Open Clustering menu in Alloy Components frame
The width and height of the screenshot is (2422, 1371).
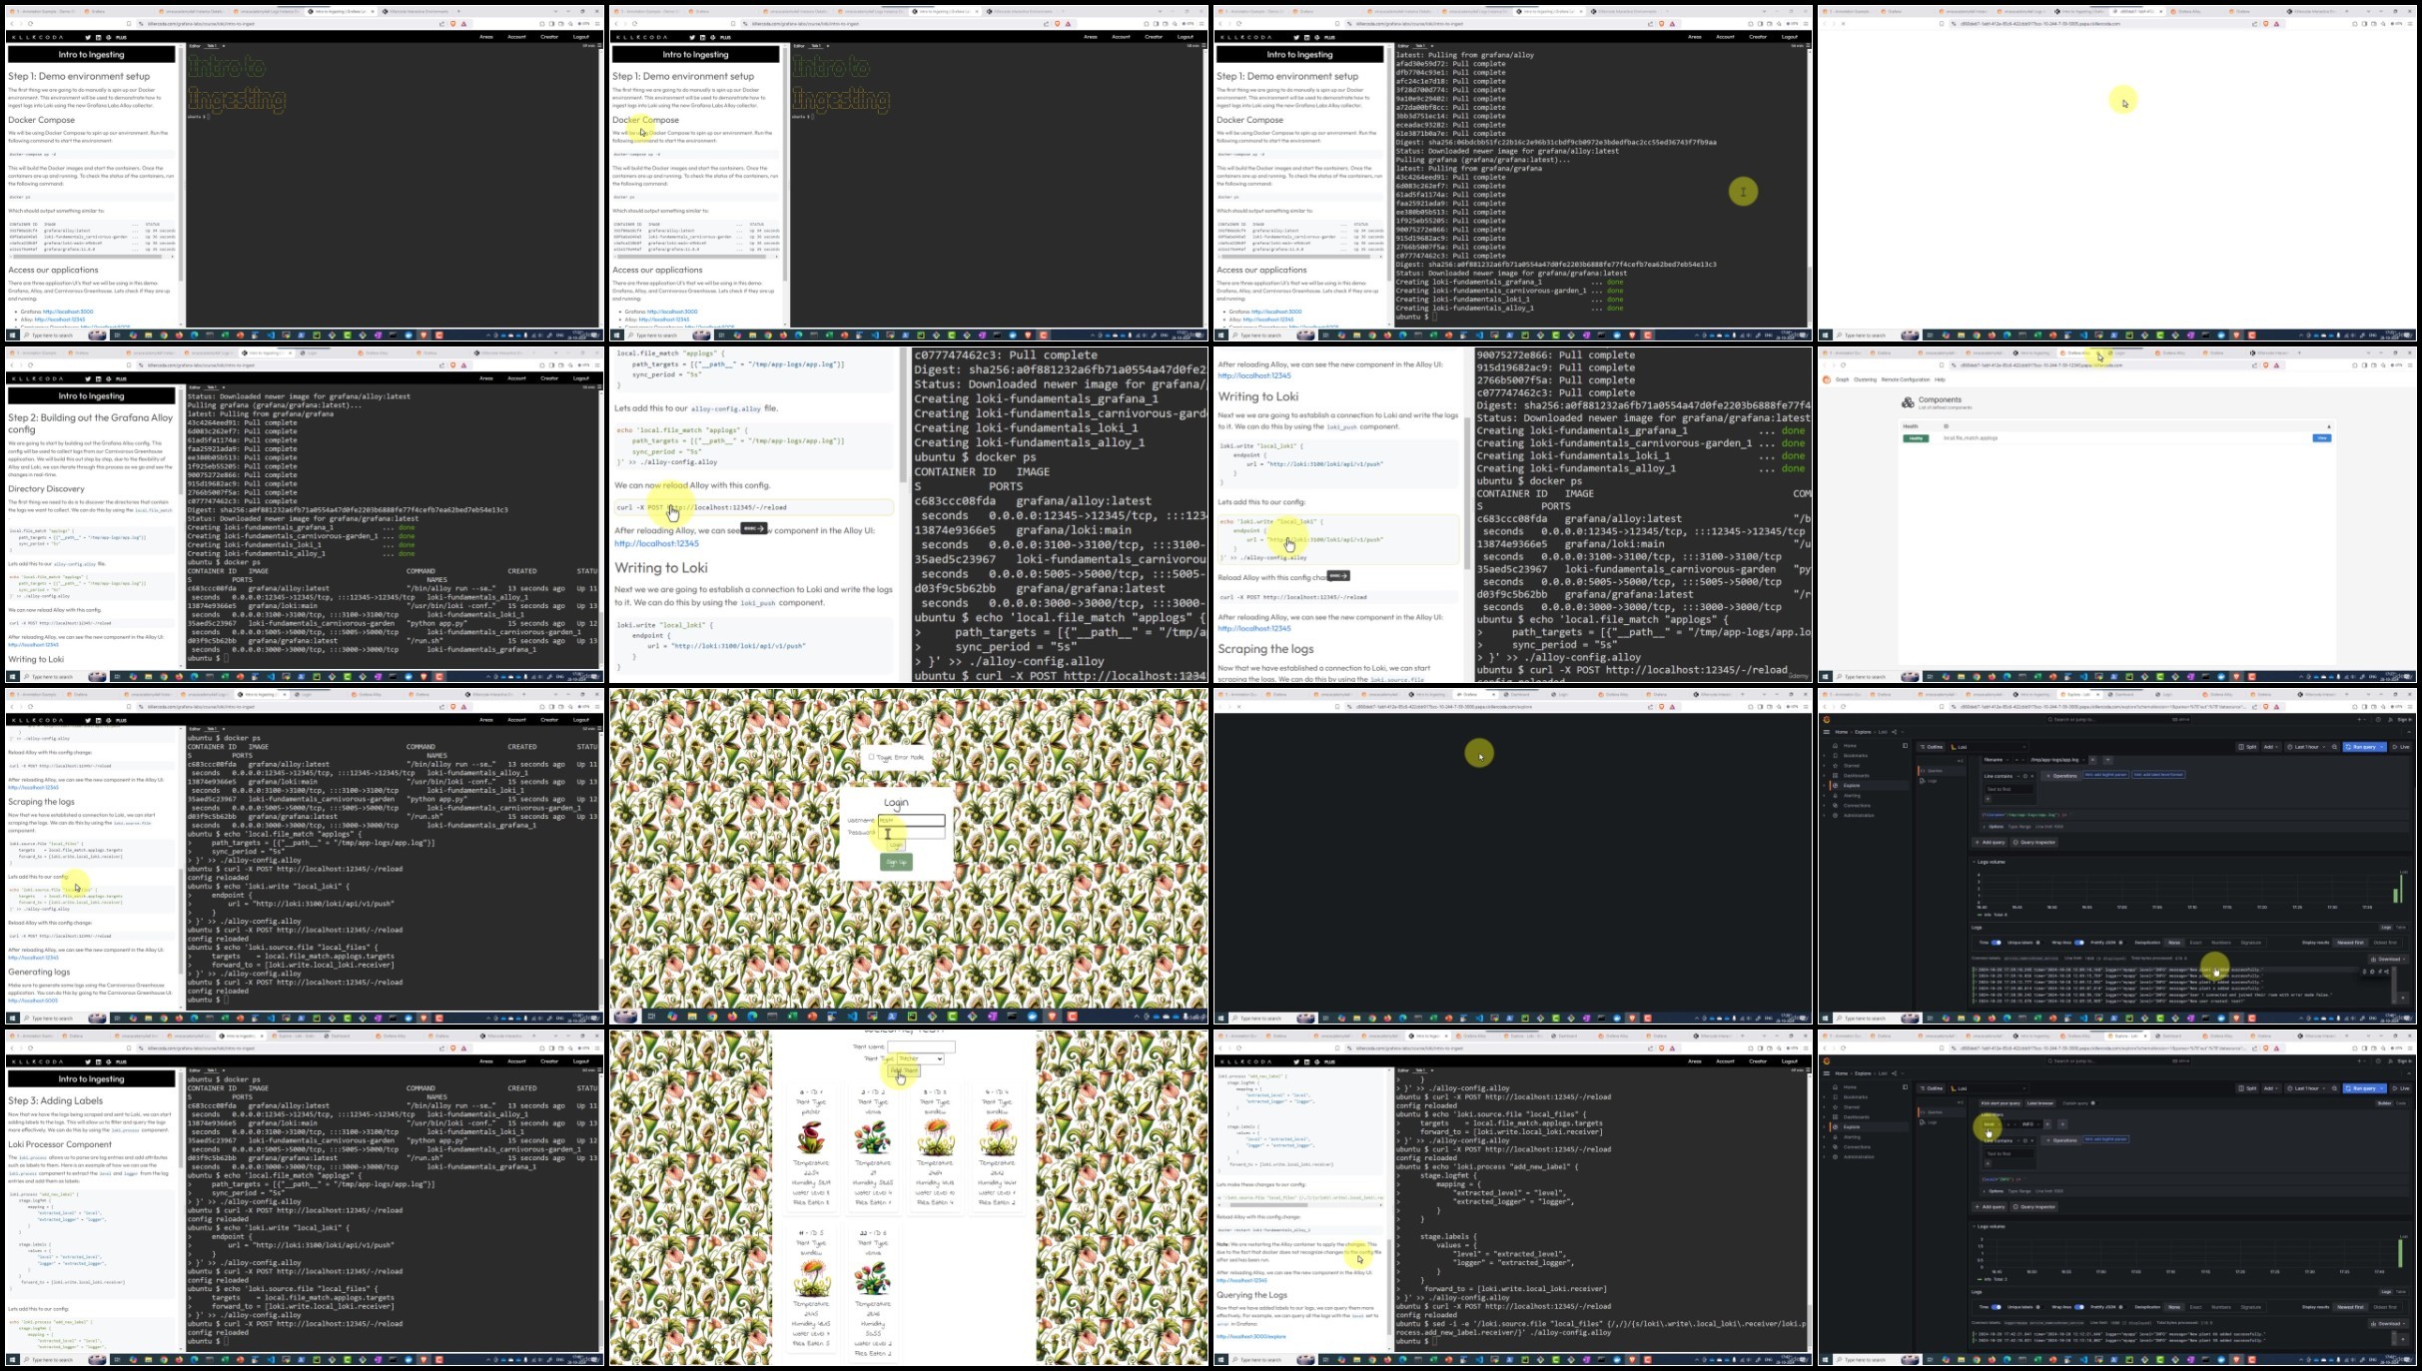coord(1865,379)
